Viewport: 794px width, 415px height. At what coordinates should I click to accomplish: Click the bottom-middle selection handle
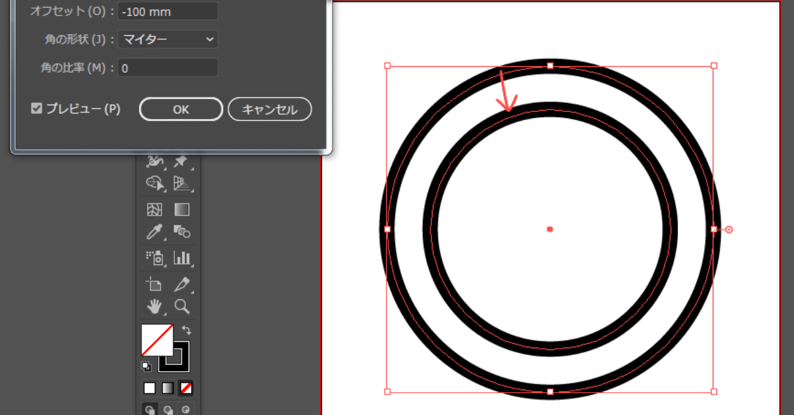click(550, 391)
